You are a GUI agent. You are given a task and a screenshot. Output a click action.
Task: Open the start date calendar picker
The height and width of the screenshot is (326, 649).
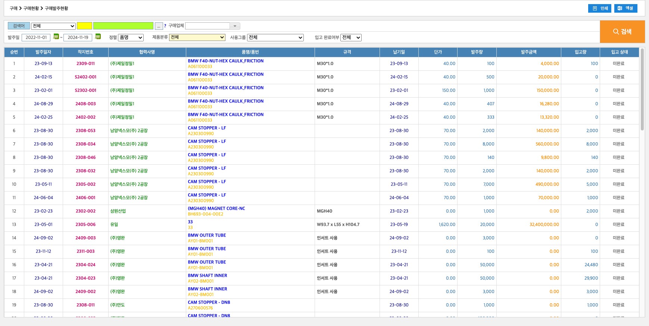point(56,37)
